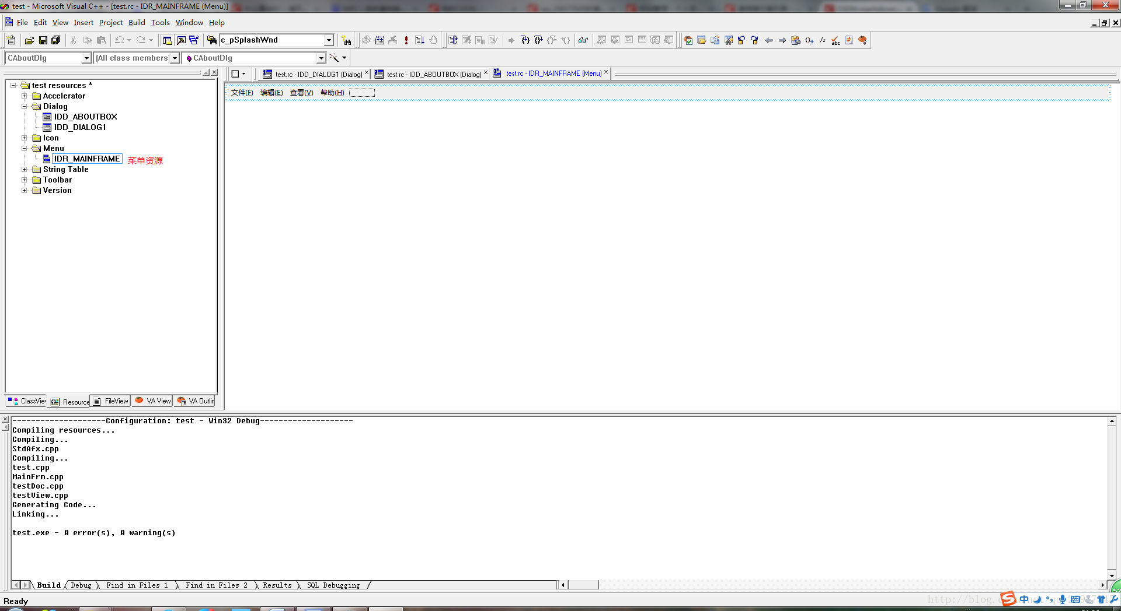Click the Go debug icon
Image resolution: width=1121 pixels, height=611 pixels.
pos(420,40)
